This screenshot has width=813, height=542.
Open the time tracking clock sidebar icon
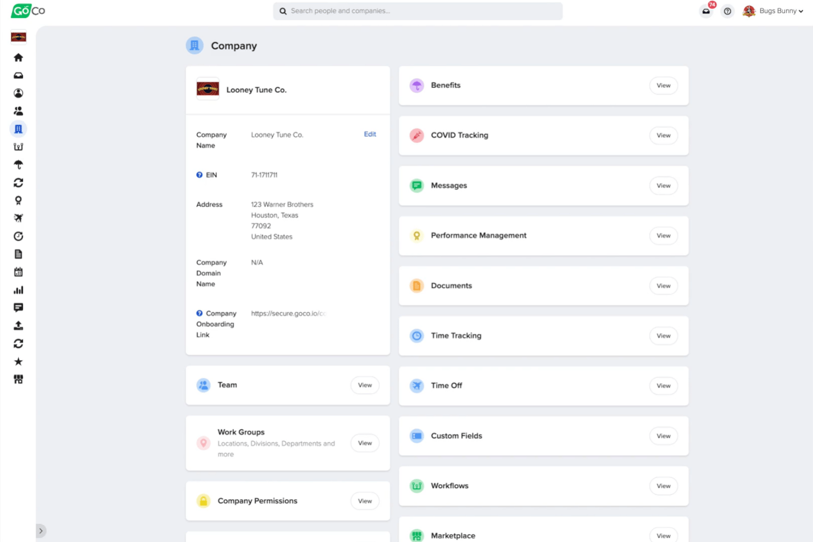(18, 236)
